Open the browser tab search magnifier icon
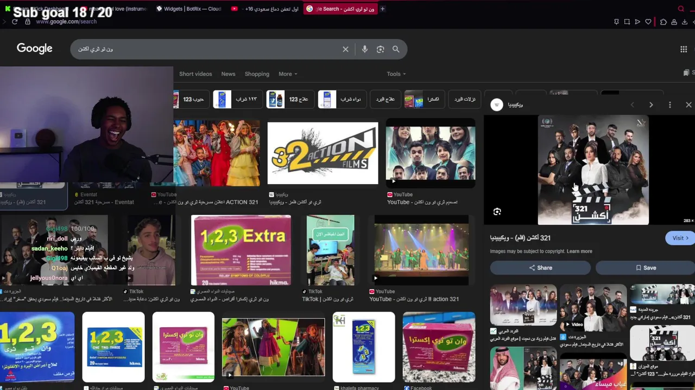The width and height of the screenshot is (695, 390). pos(681,9)
